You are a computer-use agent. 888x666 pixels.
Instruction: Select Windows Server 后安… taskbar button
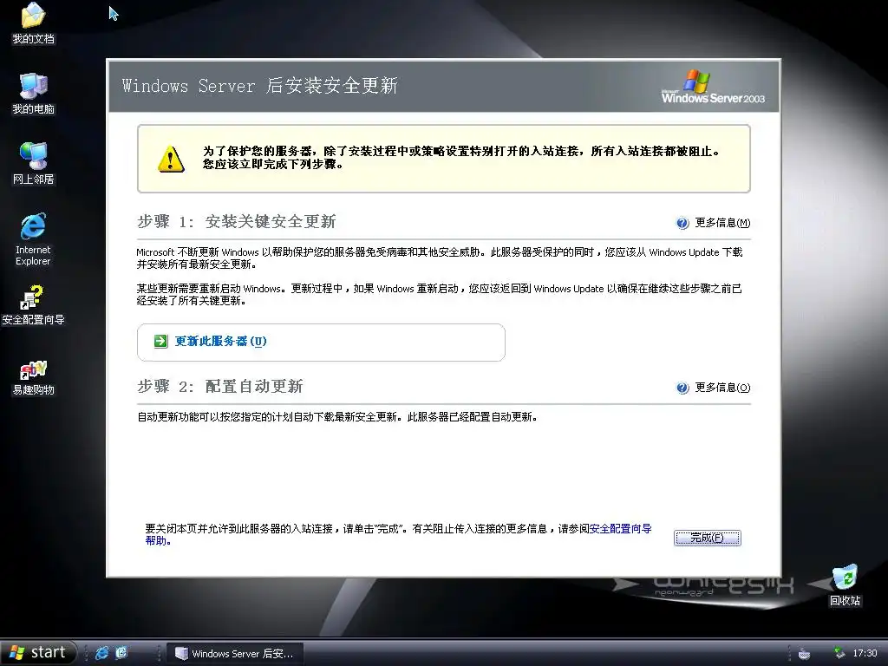(236, 654)
